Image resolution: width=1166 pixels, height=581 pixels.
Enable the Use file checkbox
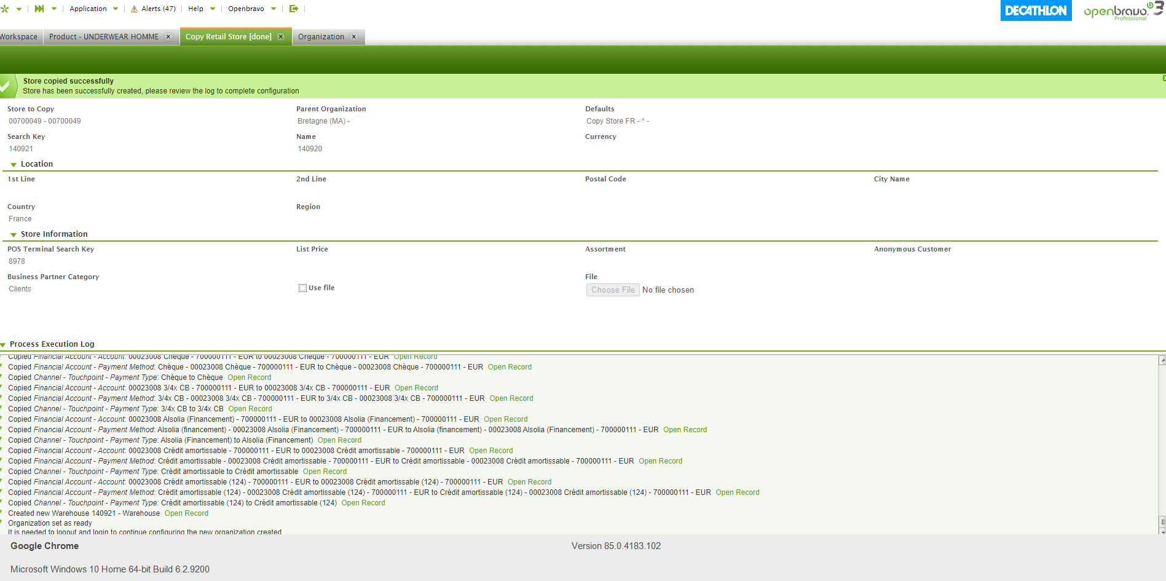tap(302, 288)
